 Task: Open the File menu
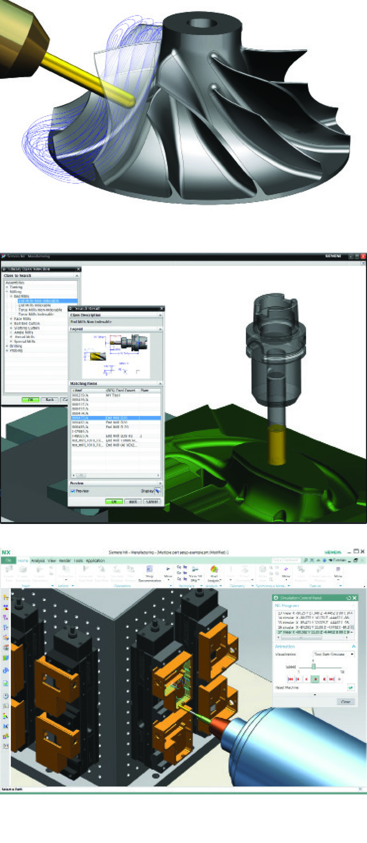[x=8, y=561]
